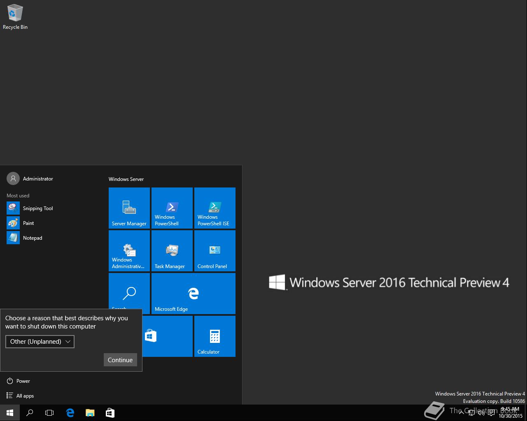Launch Task Manager tile
527x421 pixels.
(x=172, y=251)
